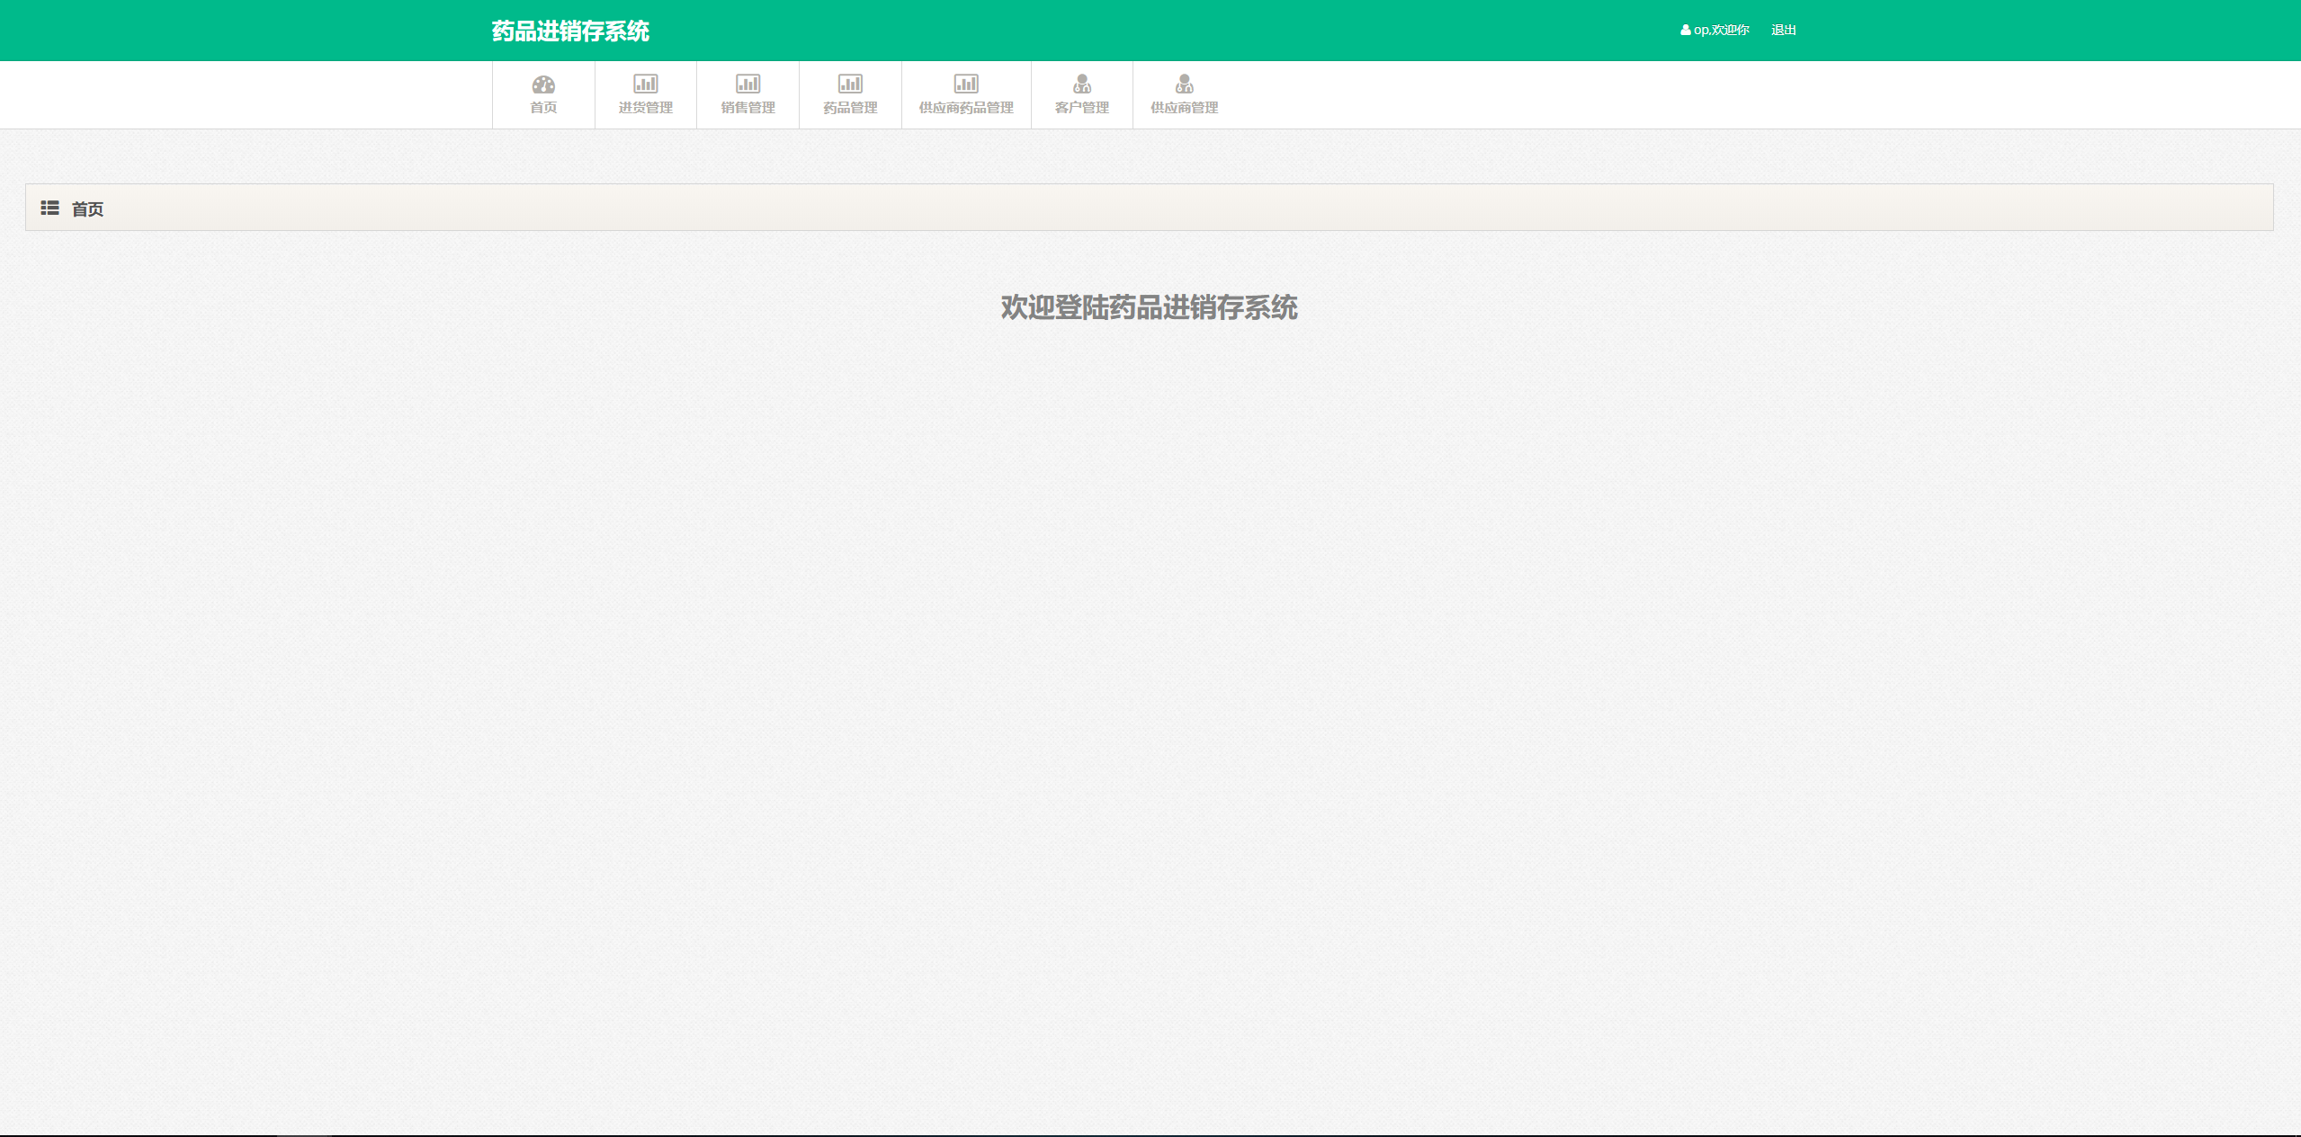Open the 销售管理 menu label
Screen dimensions: 2301x1137
pyautogui.click(x=748, y=108)
